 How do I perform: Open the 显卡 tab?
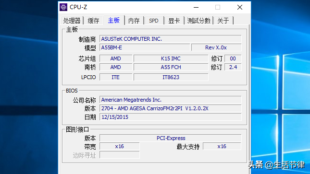174,21
